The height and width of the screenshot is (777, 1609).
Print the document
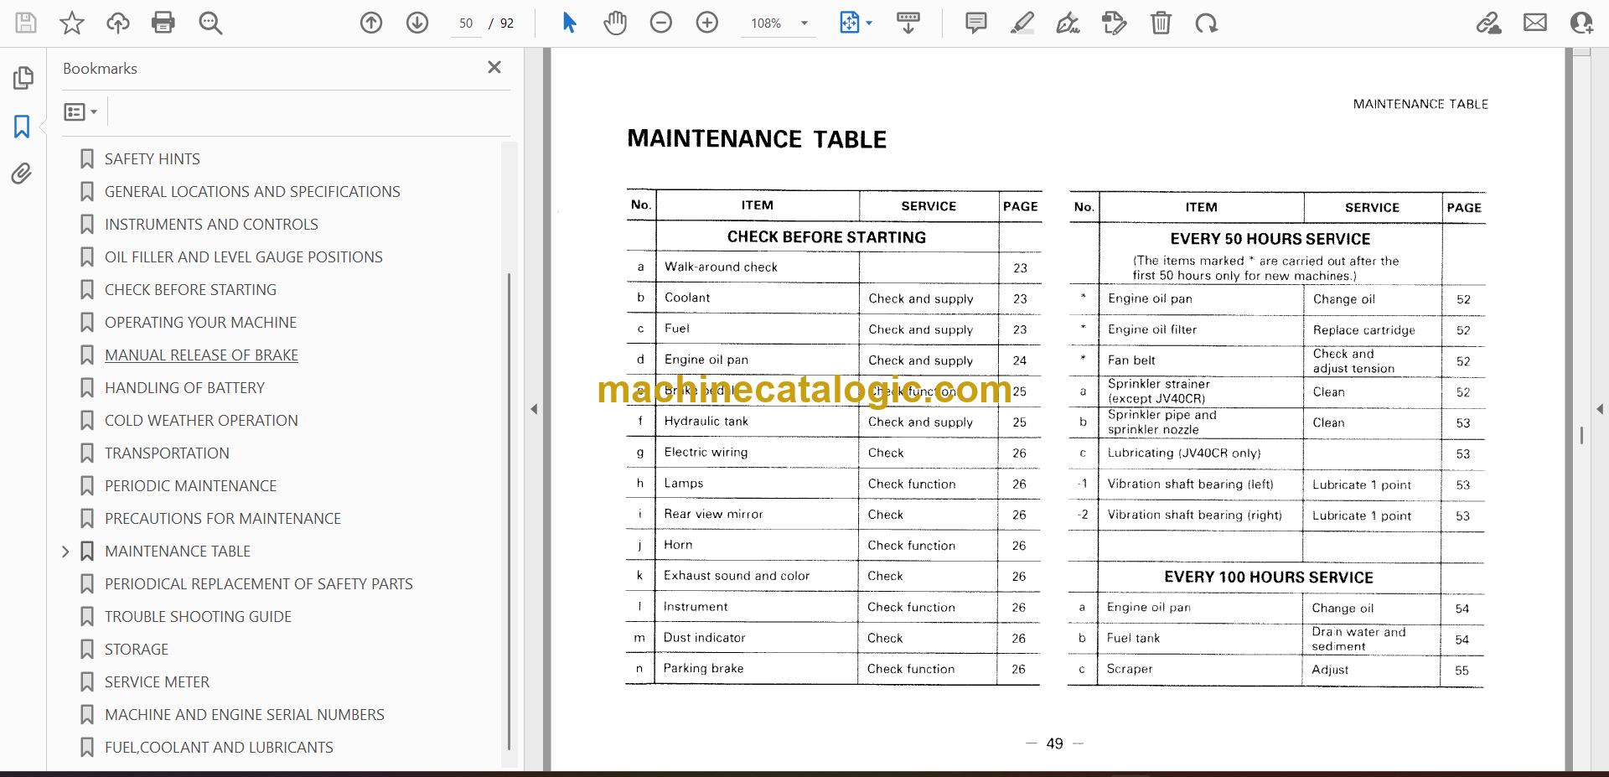pos(163,23)
